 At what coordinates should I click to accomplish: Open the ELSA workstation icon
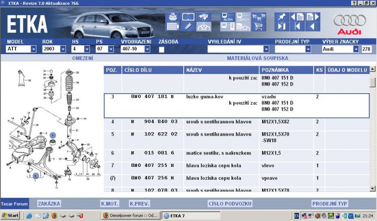228,17
